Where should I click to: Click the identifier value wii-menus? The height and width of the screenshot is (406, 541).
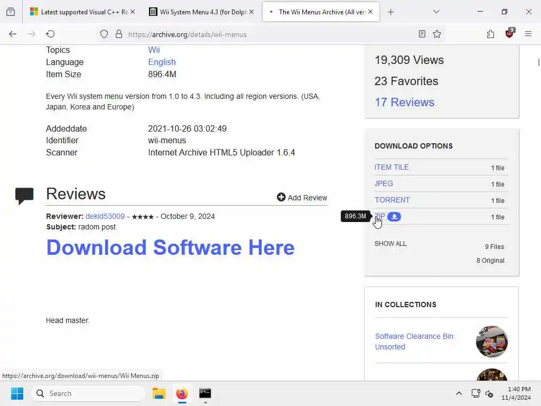[167, 141]
